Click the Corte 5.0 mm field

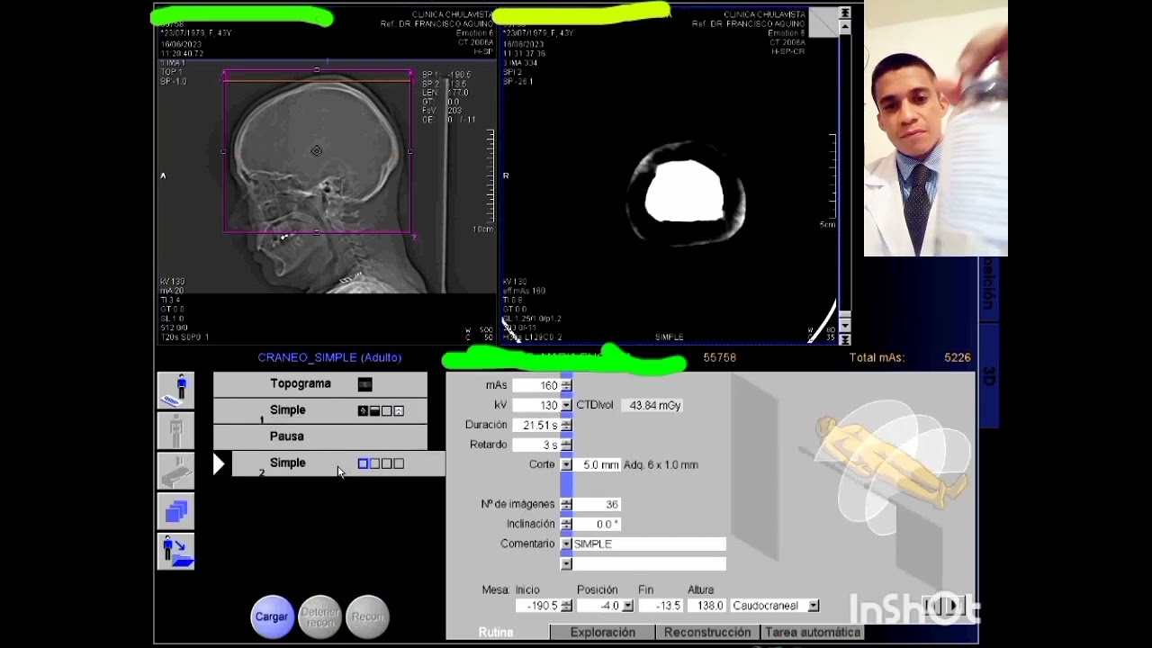[x=597, y=464]
